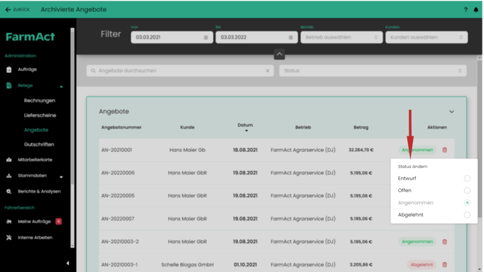Collapse the filter bar chevron
Image resolution: width=484 pixels, height=272 pixels.
[279, 54]
